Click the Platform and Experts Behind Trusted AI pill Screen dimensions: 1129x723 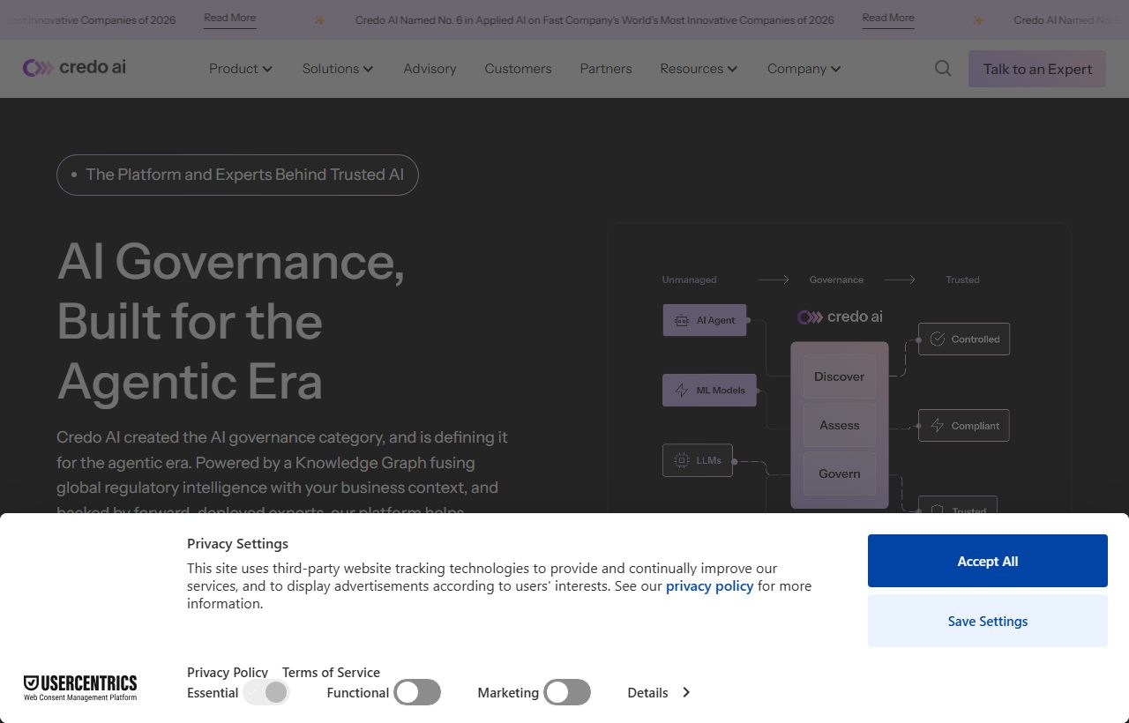(x=237, y=175)
